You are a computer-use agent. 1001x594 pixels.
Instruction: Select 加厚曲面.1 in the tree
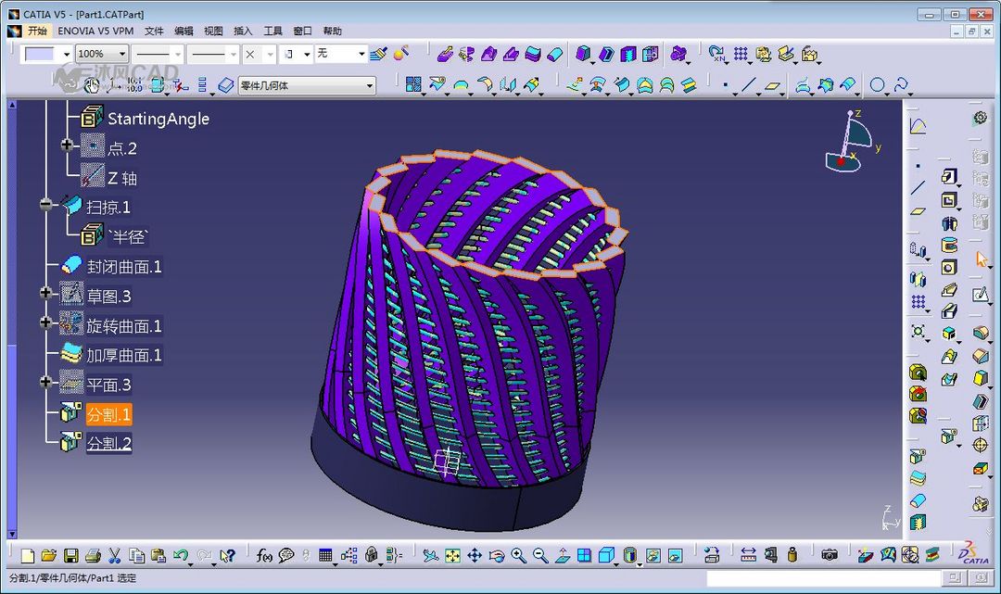(124, 355)
